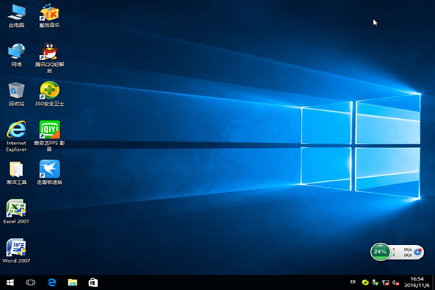Click the Internet Explorer desktop icon

coord(17,136)
